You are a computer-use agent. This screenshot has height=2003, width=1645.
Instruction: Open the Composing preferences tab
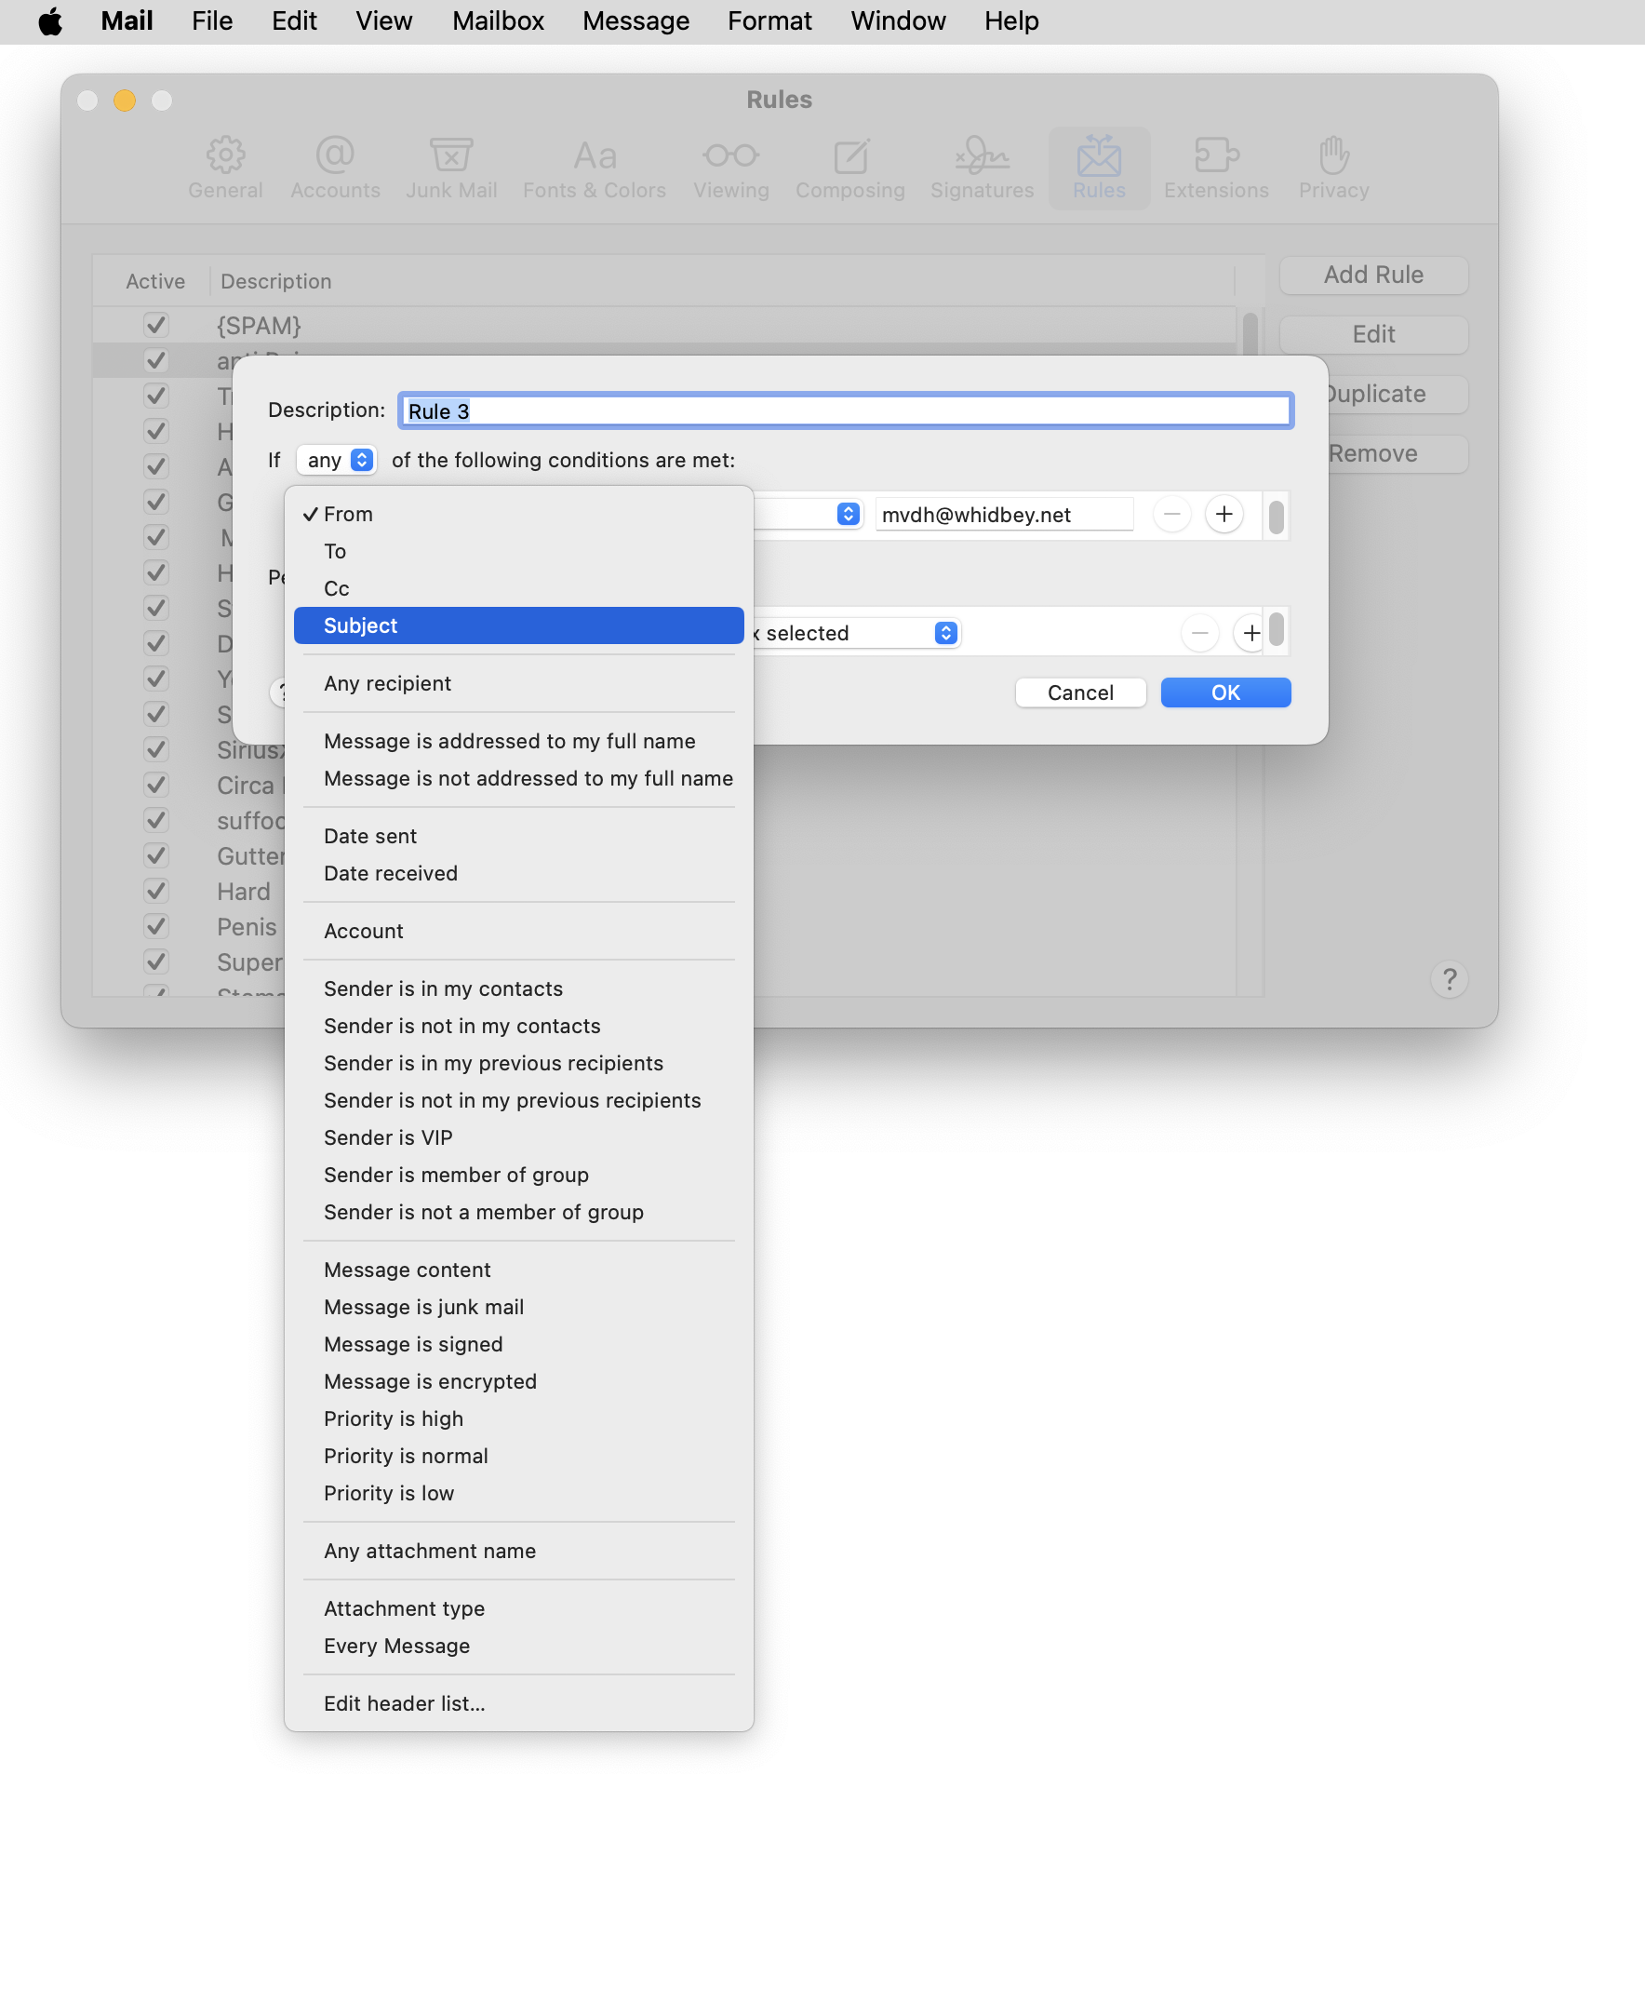coord(850,168)
